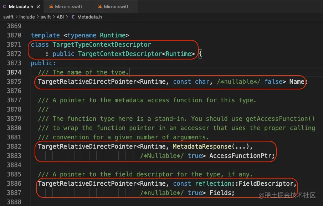Screen dimensions: 323x206
Task: Click the 'public:' access specifier
Action: point(43,63)
